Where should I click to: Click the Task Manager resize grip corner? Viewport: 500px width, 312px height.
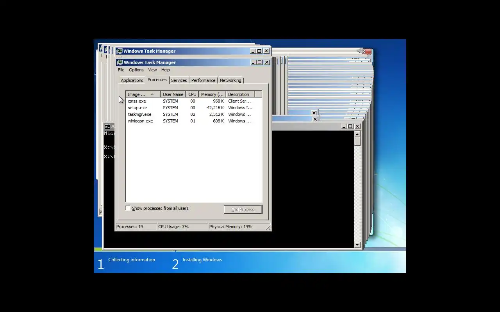(268, 227)
